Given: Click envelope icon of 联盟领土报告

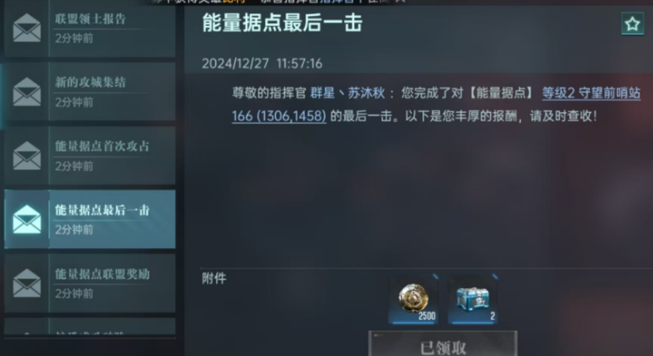Looking at the screenshot, I should [x=27, y=28].
